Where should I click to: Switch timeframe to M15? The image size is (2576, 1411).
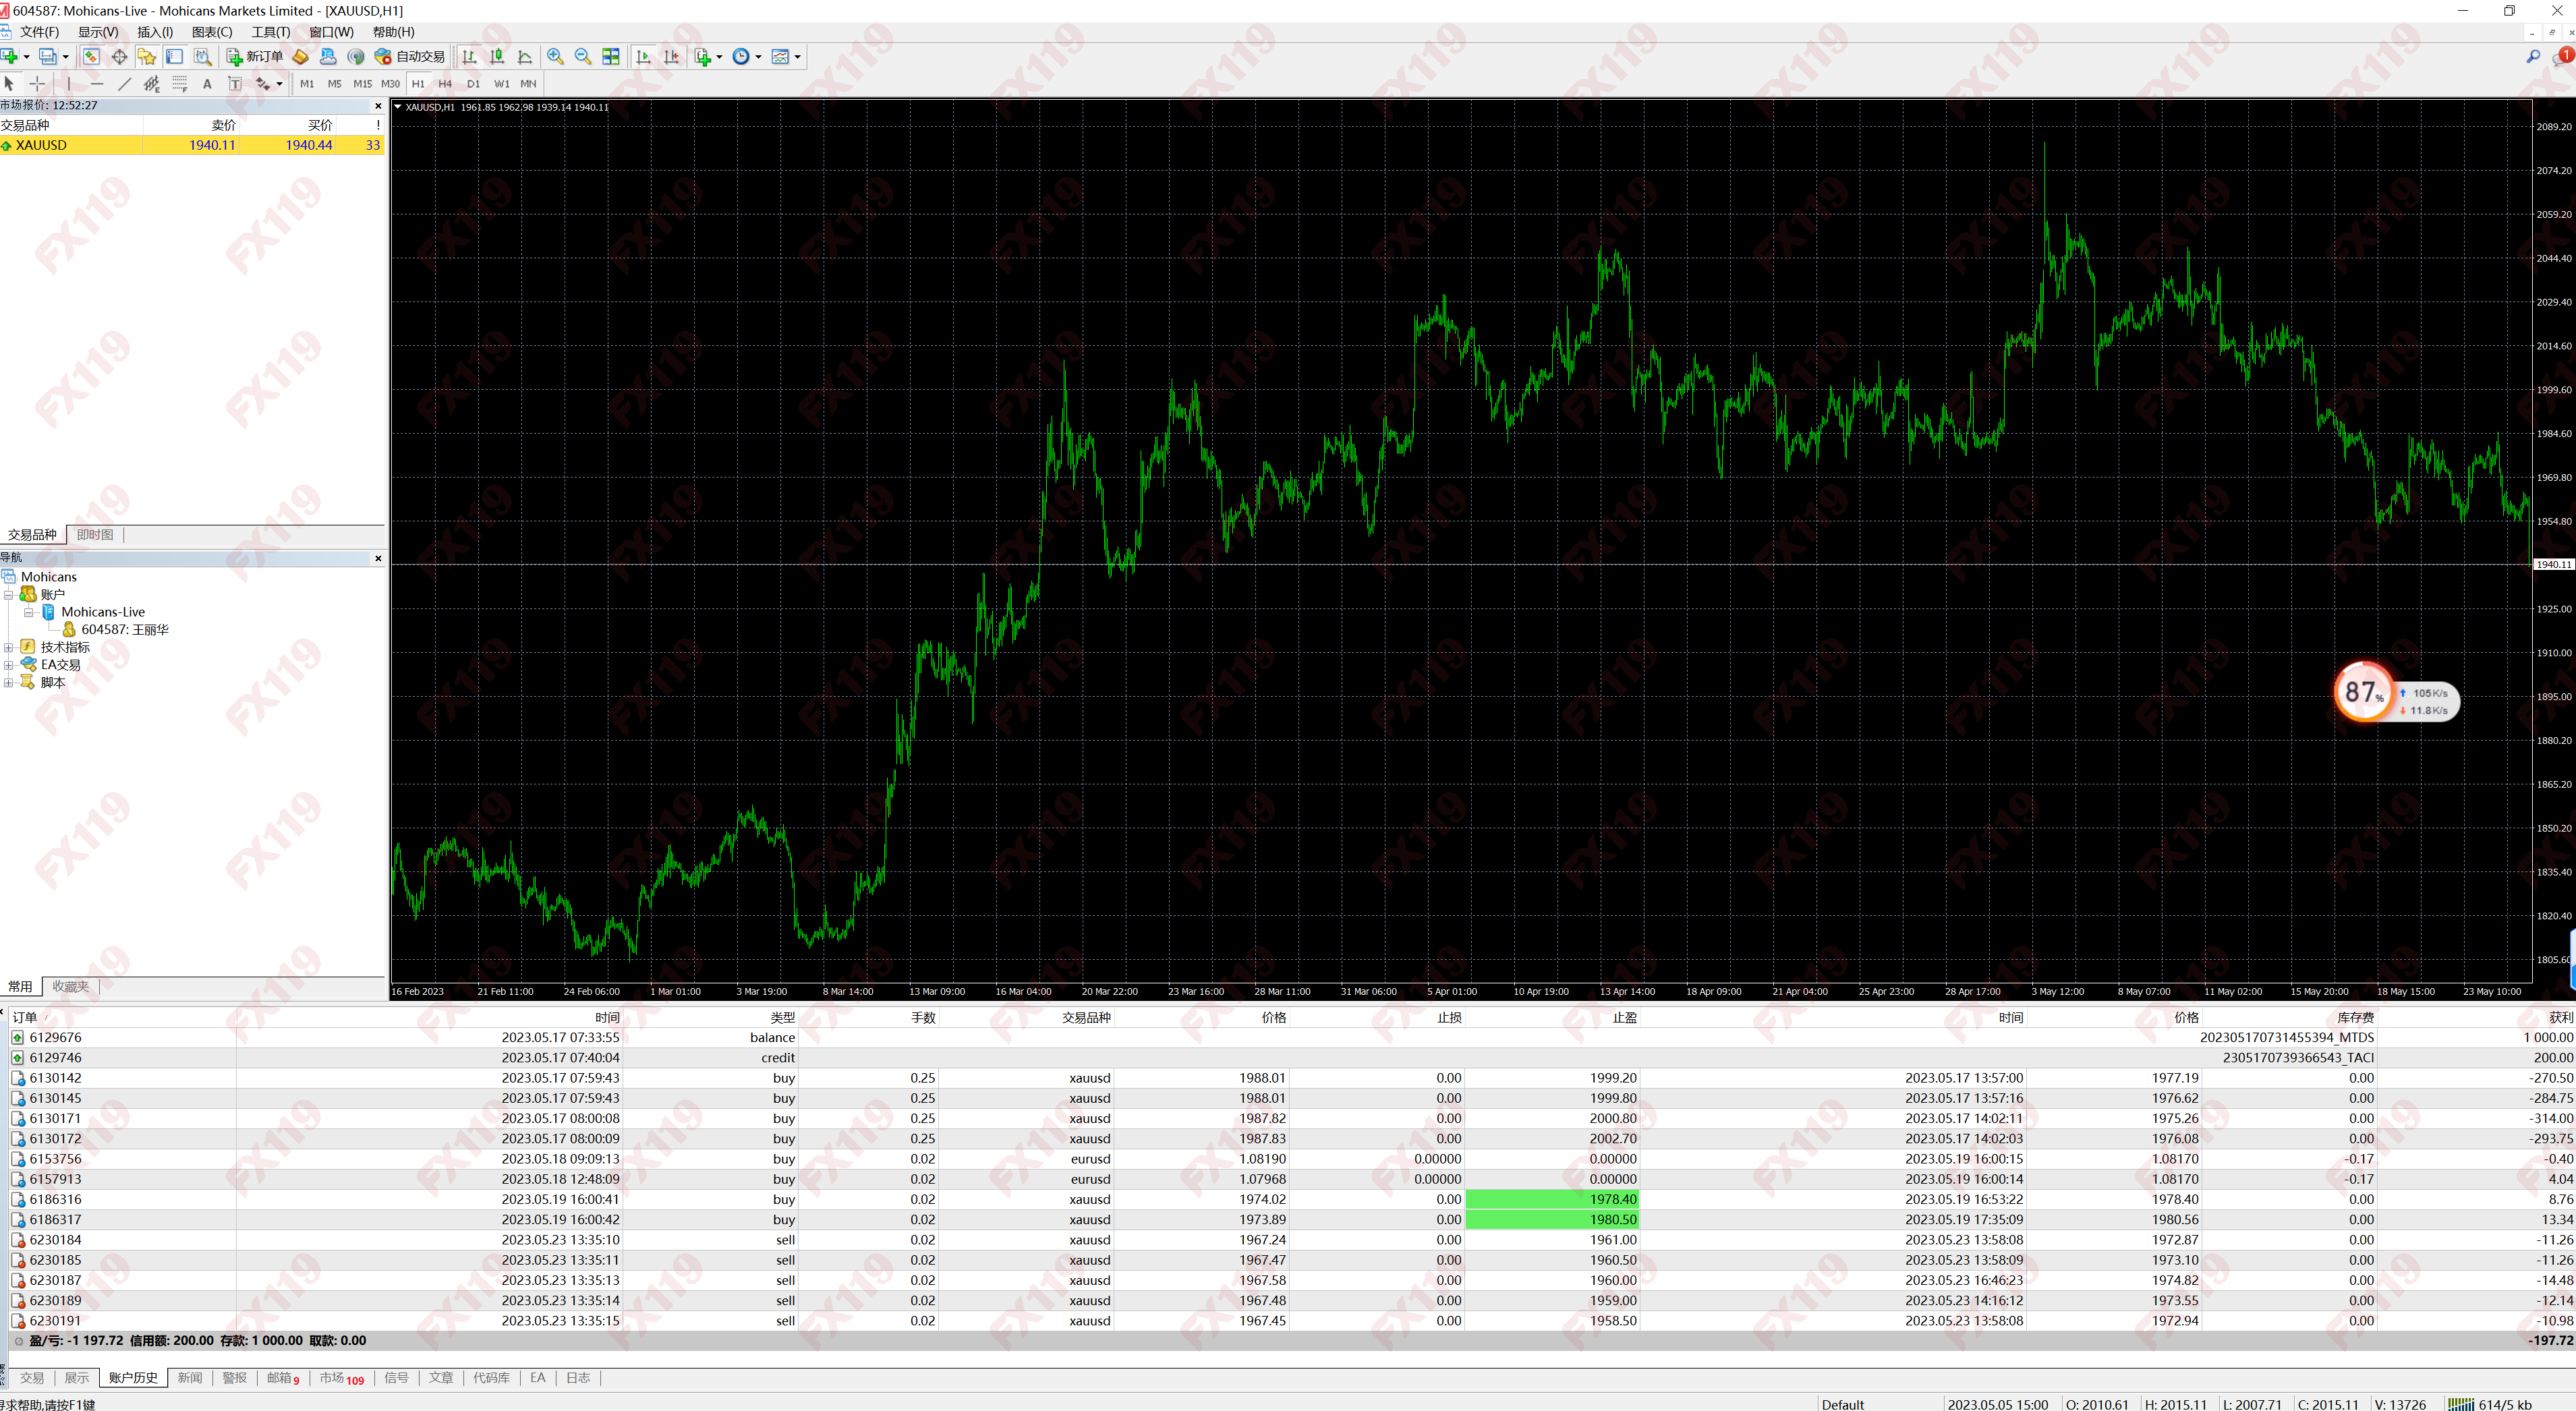pos(362,84)
